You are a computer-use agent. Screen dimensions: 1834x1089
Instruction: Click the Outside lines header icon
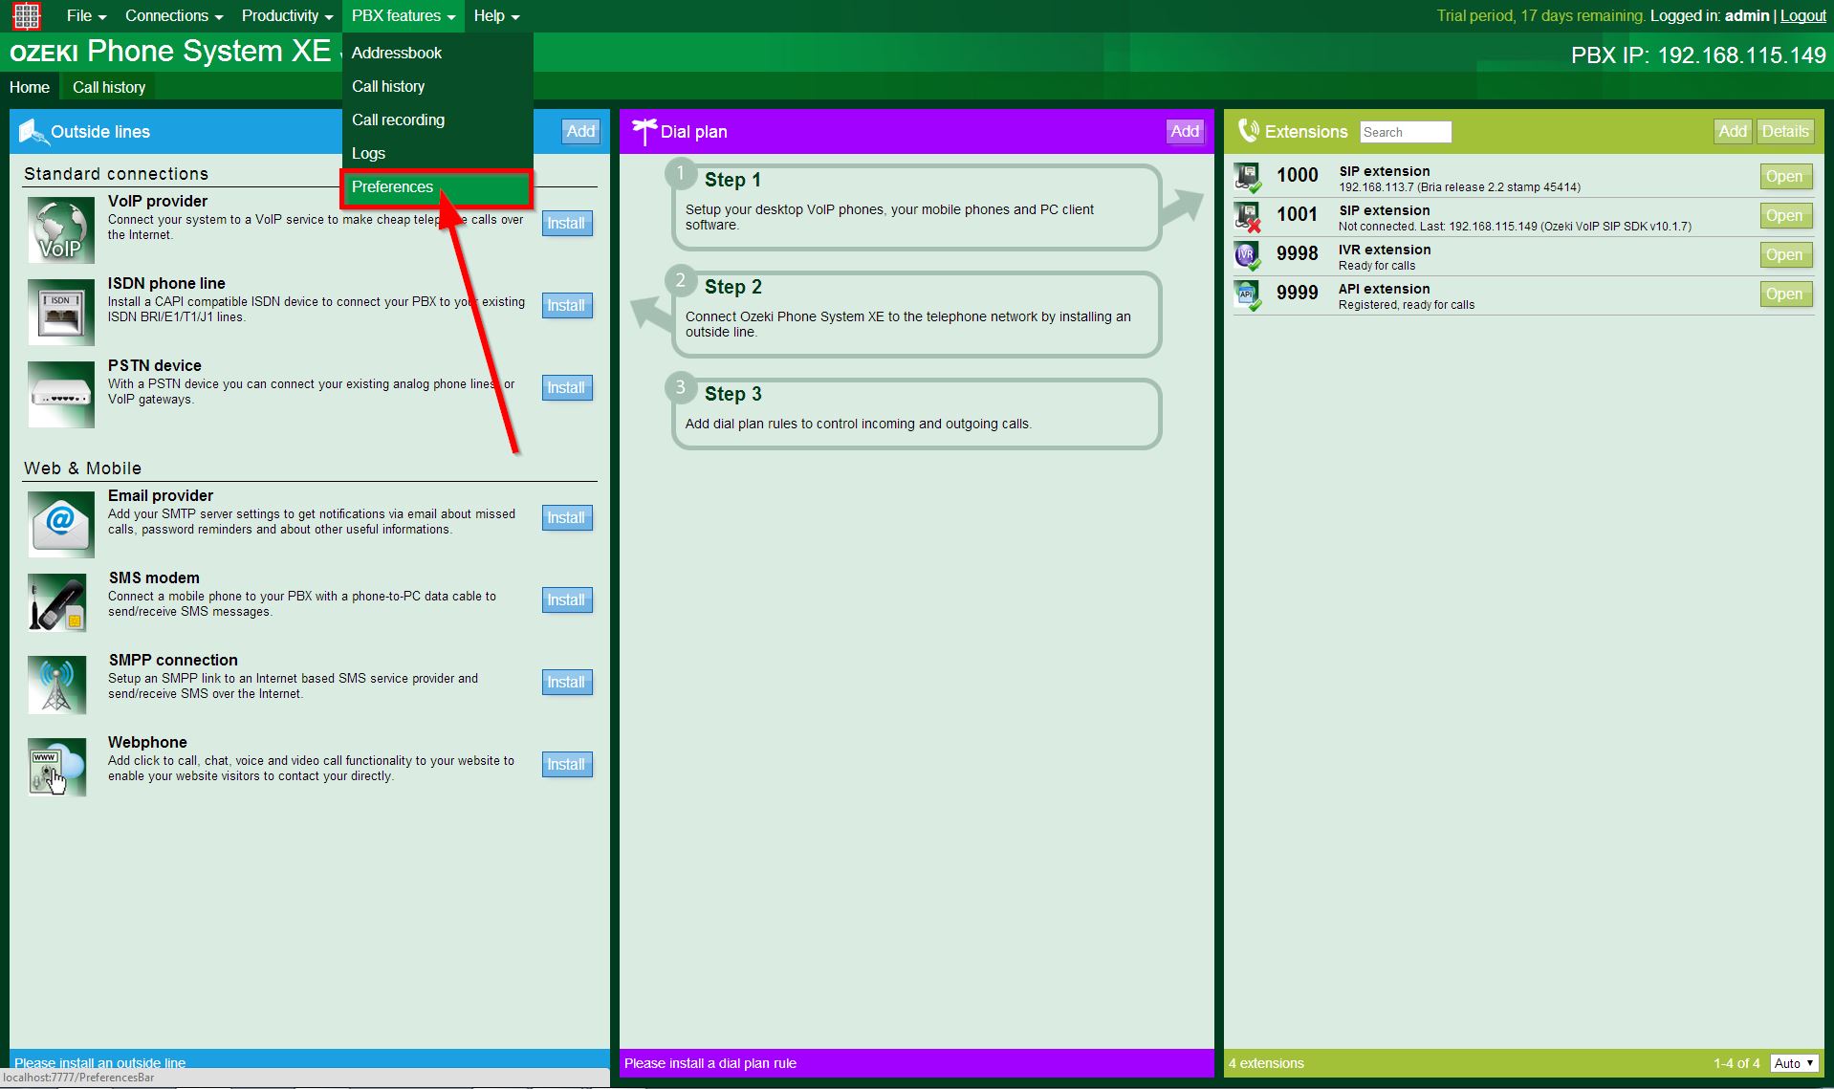[33, 132]
